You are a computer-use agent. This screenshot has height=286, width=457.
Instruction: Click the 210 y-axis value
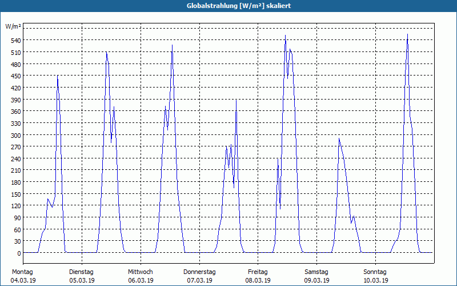coord(15,170)
